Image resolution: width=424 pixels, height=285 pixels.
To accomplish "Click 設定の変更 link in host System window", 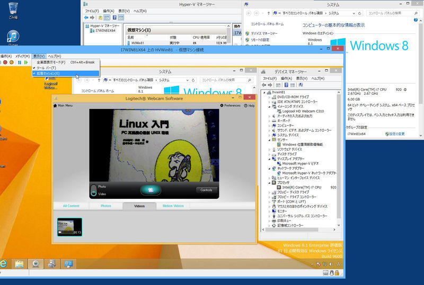I will 396,134.
